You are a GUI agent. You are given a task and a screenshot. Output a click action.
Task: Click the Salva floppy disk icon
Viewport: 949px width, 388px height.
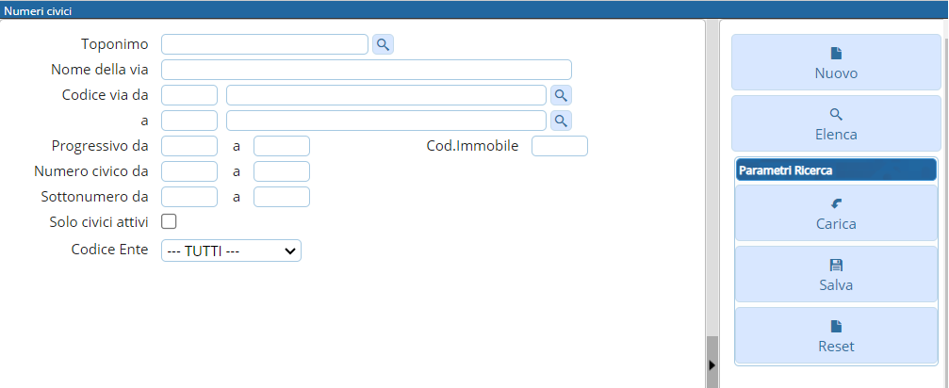coord(836,266)
